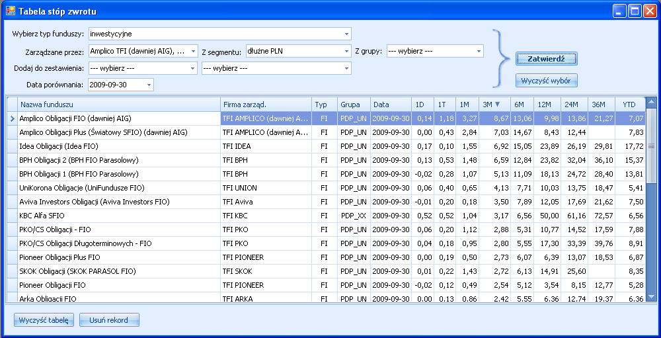Click row header of KBC Alfa SFIO

(x=12, y=216)
